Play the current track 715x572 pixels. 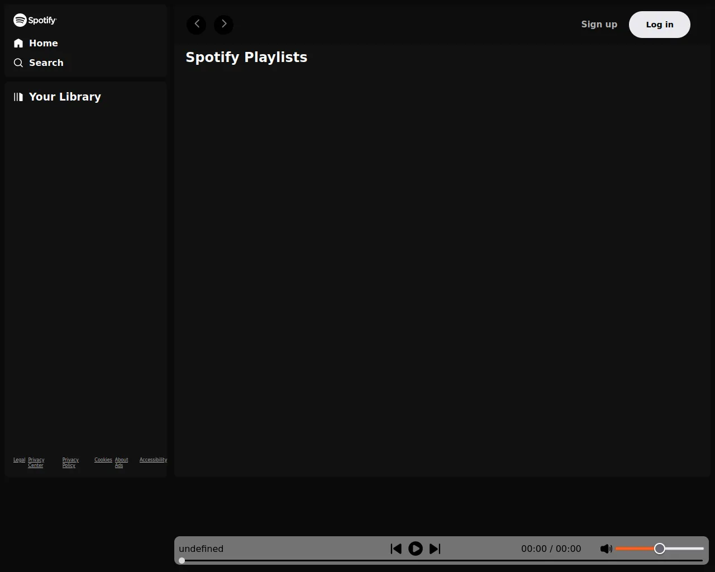tap(416, 549)
